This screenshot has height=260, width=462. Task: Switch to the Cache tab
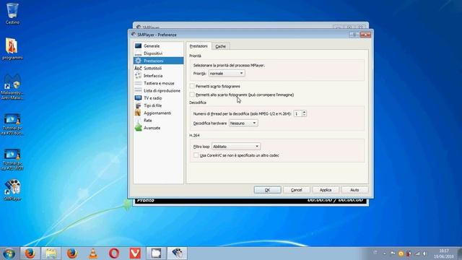pyautogui.click(x=220, y=46)
